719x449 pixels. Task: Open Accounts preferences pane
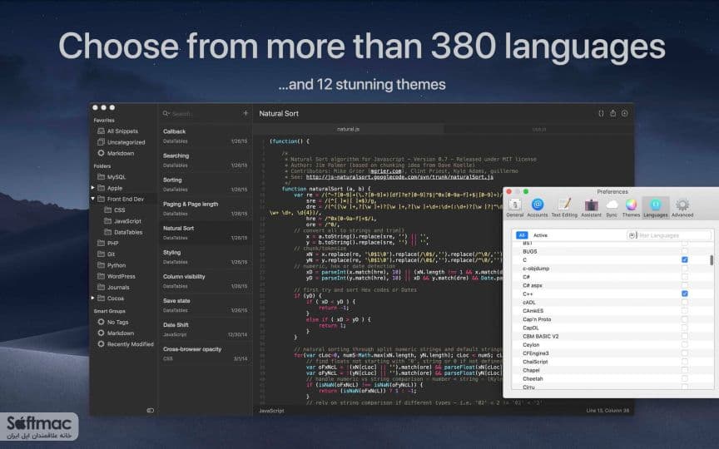[x=538, y=208]
